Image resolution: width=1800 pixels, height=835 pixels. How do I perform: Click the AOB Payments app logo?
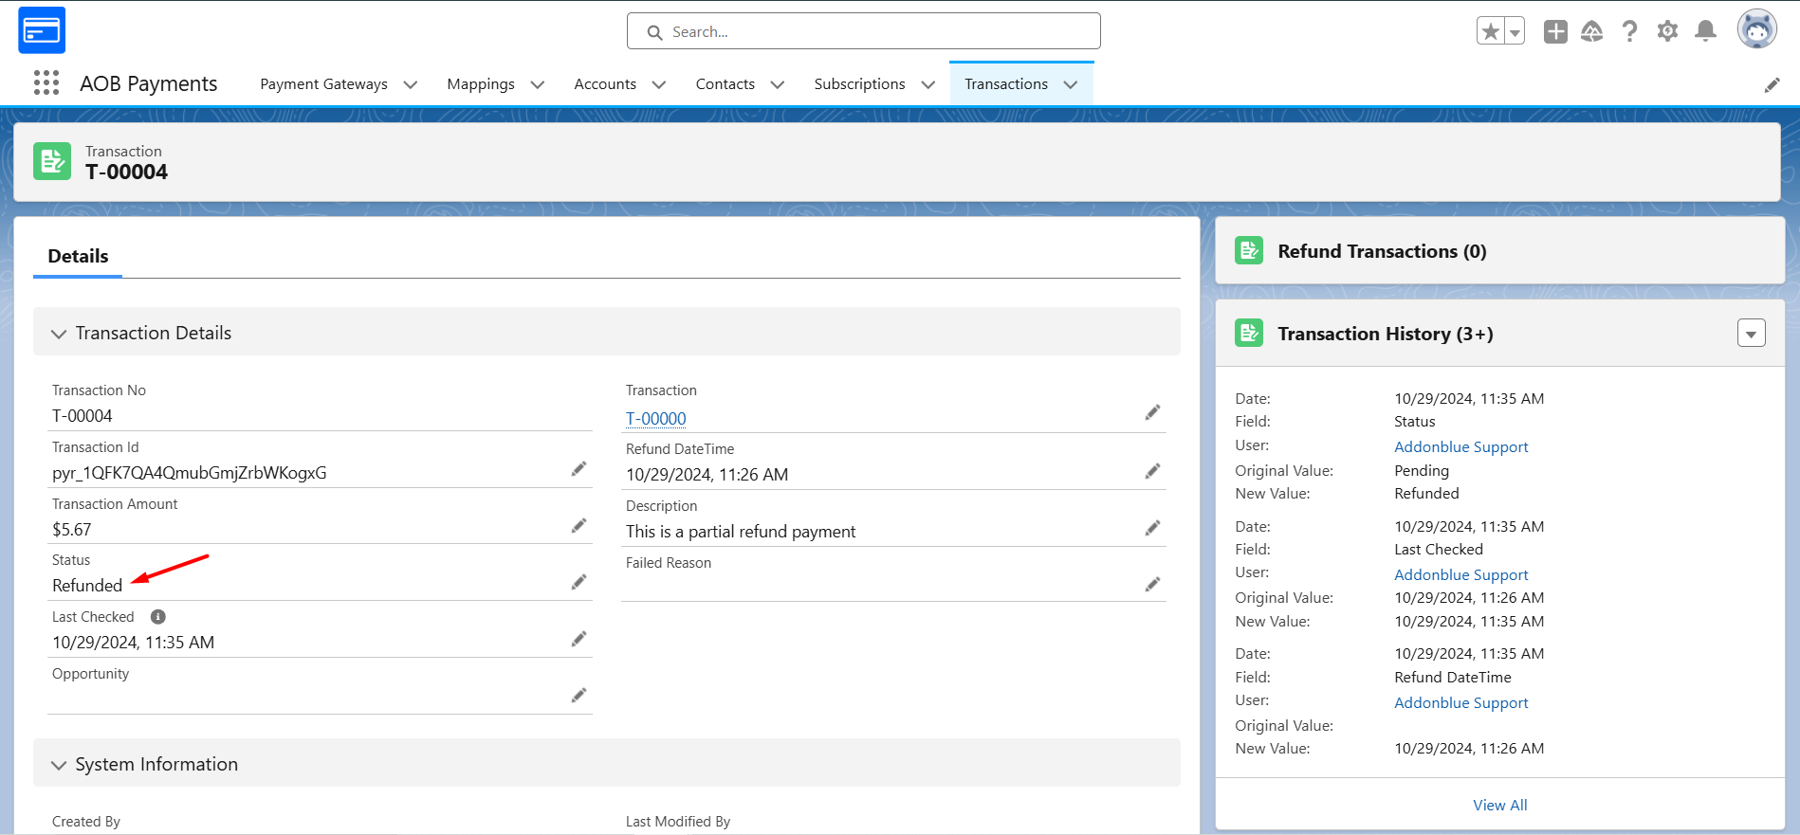click(x=42, y=30)
